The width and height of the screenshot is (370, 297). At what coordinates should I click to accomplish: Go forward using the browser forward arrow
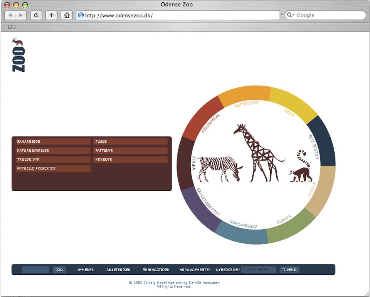pos(21,15)
